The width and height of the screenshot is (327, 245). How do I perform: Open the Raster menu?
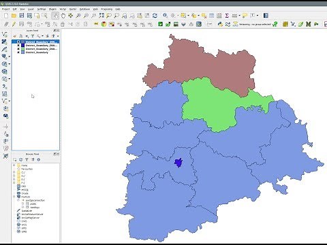(x=73, y=9)
